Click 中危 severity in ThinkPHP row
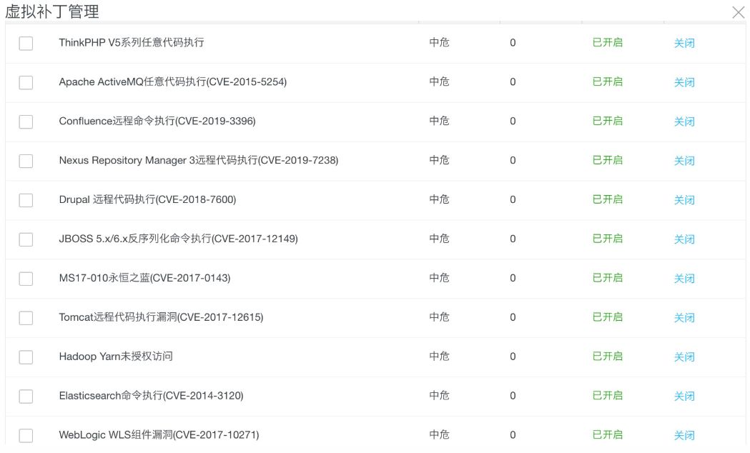Image resolution: width=750 pixels, height=453 pixels. click(x=439, y=43)
